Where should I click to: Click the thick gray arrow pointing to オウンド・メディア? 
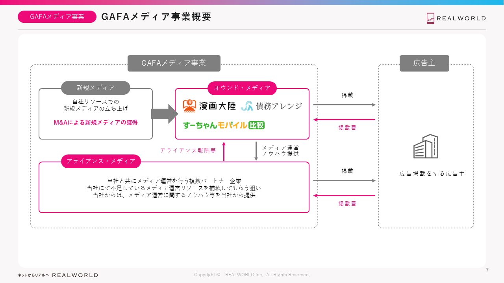(165, 114)
